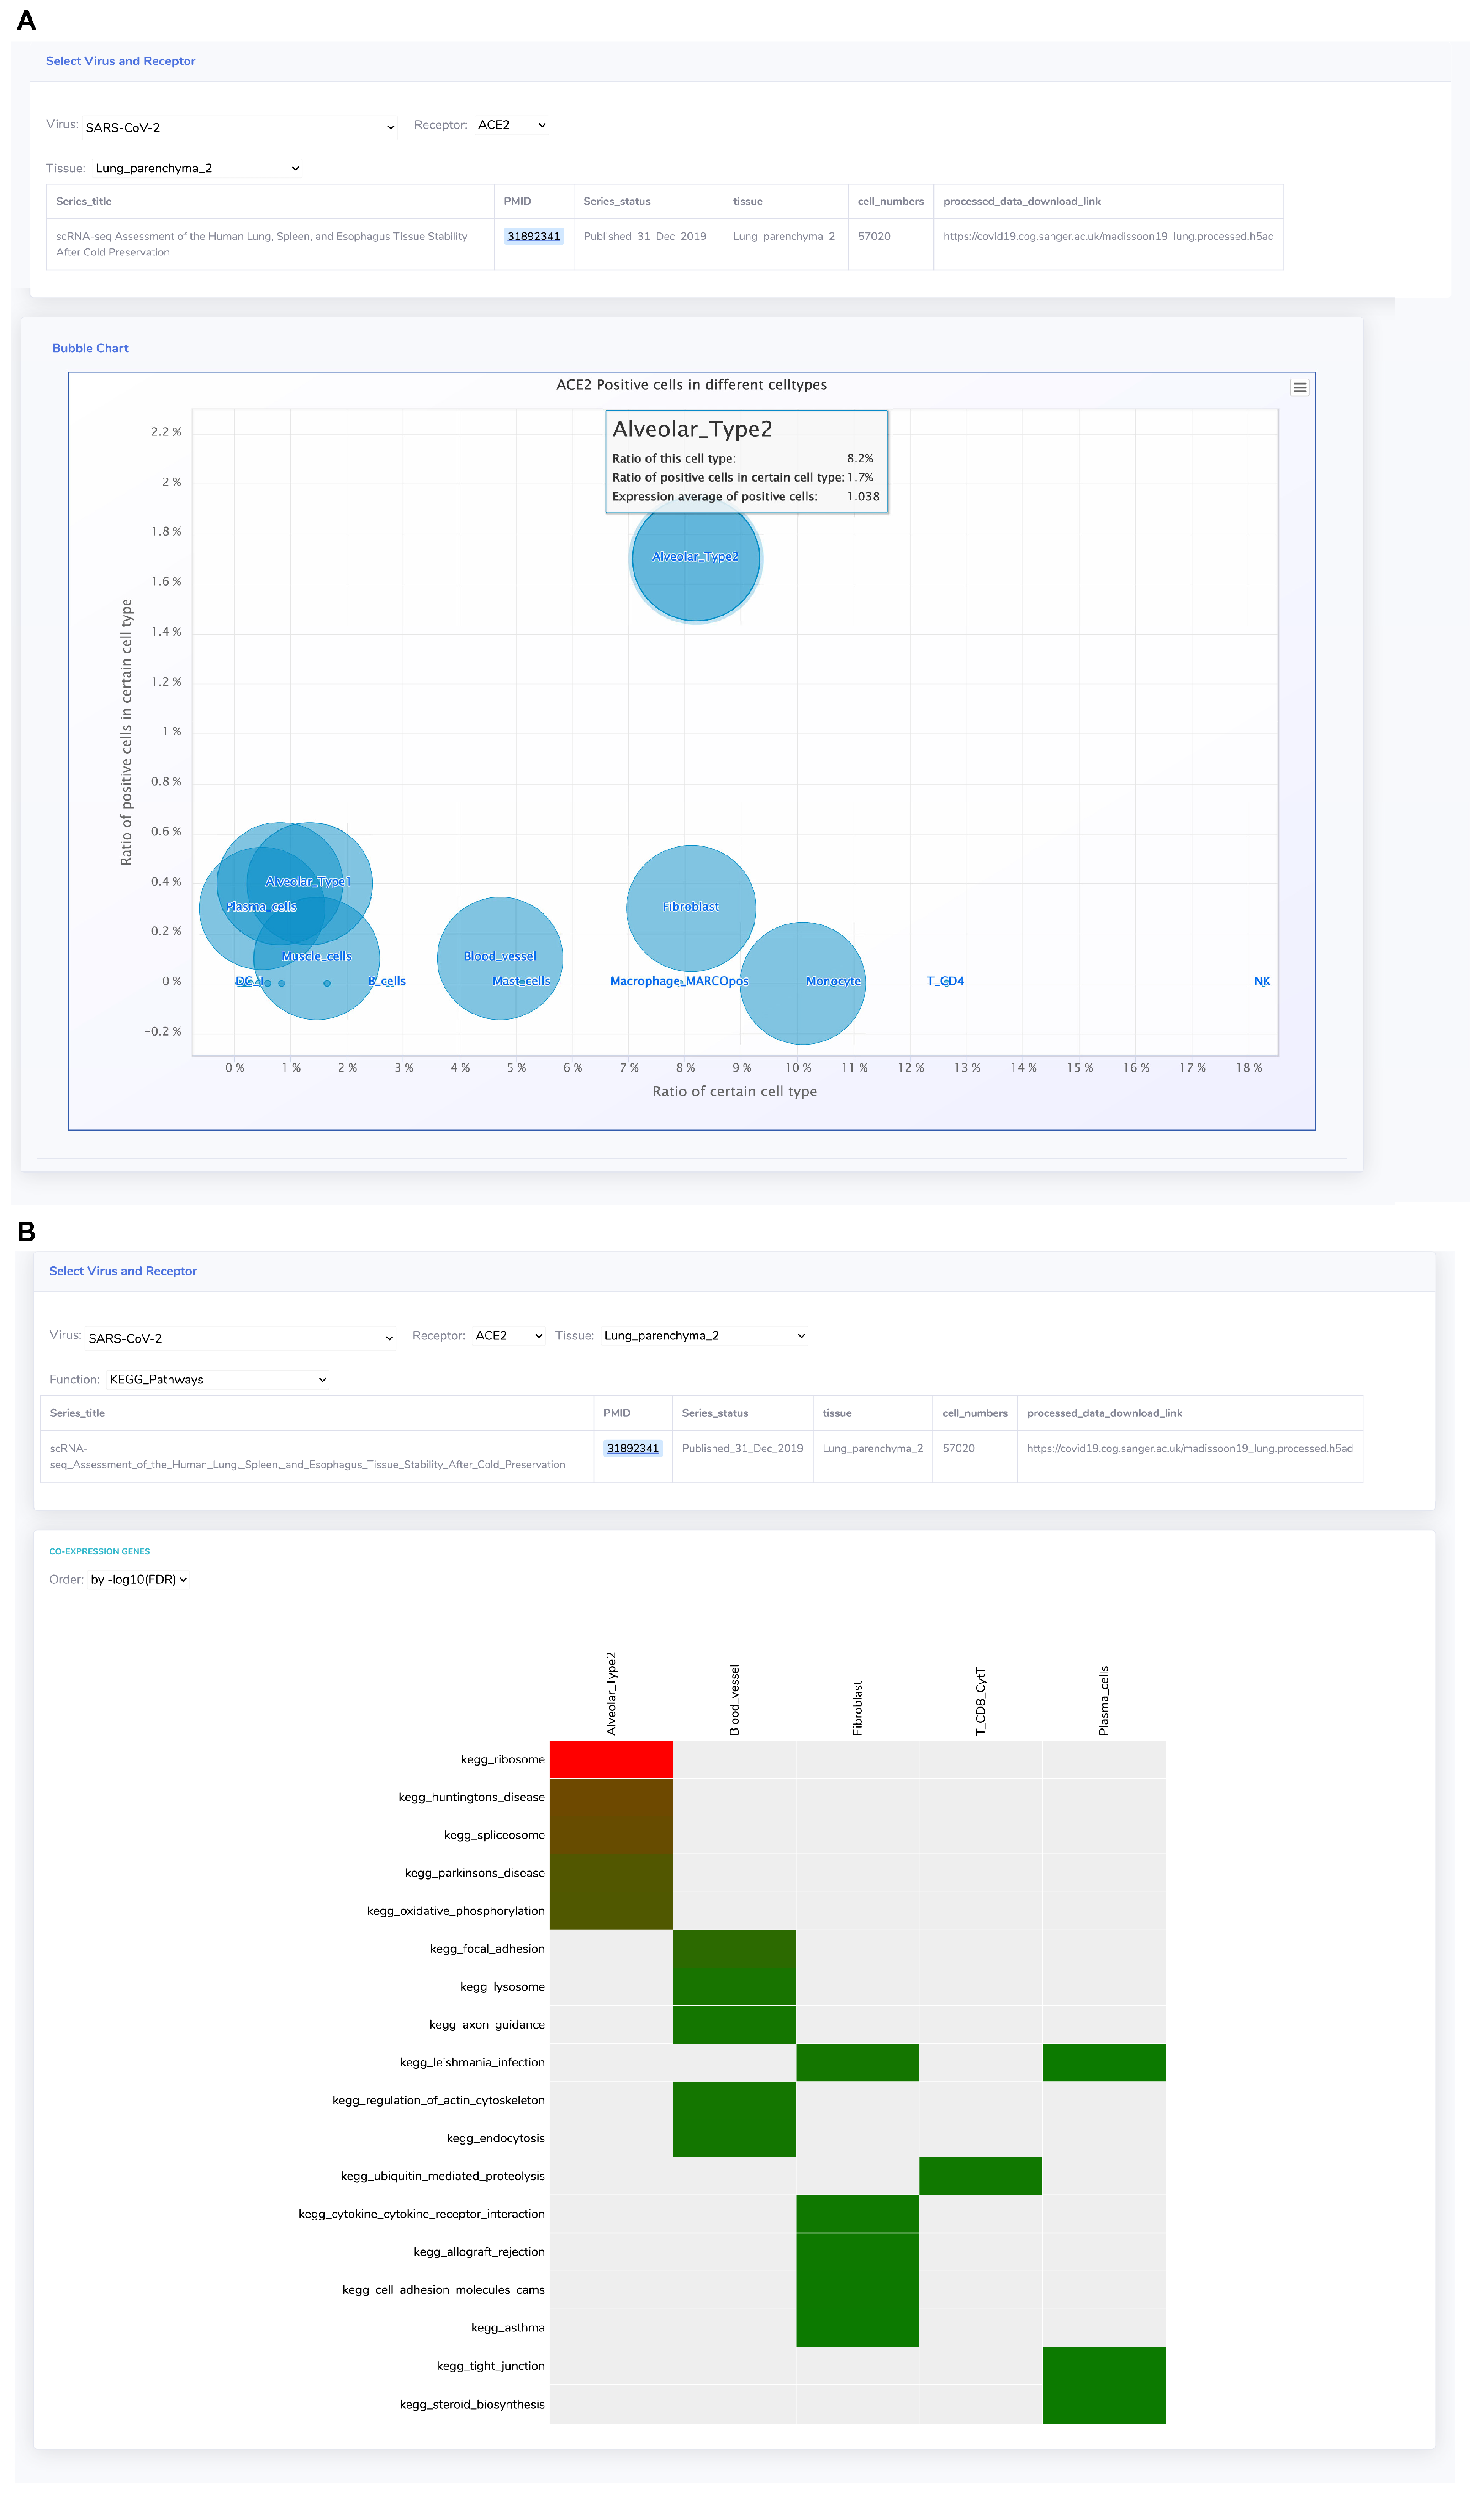Screen dimensions: 1484x2496
Task: Click the red kegg_ribosome heatmap cell
Action: tap(611, 1760)
